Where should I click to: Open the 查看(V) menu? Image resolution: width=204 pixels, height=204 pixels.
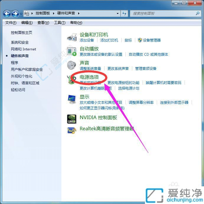(x=43, y=23)
